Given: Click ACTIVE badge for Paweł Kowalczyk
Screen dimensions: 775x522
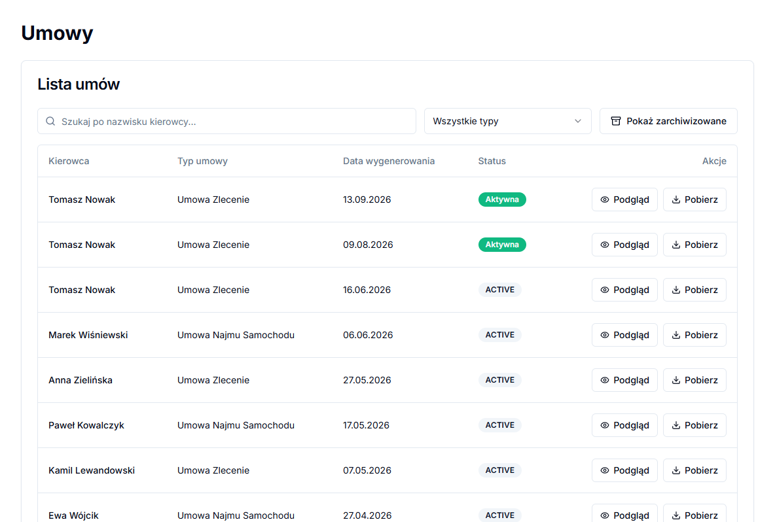Looking at the screenshot, I should click(x=499, y=425).
